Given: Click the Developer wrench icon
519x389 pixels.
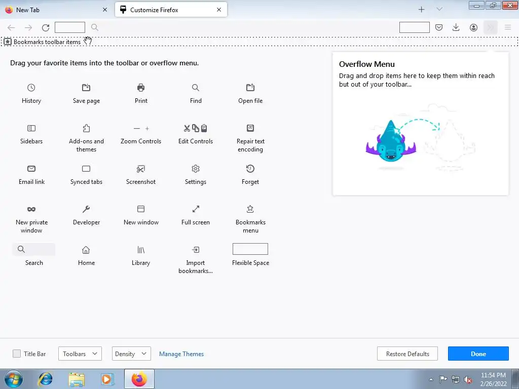Looking at the screenshot, I should (86, 209).
